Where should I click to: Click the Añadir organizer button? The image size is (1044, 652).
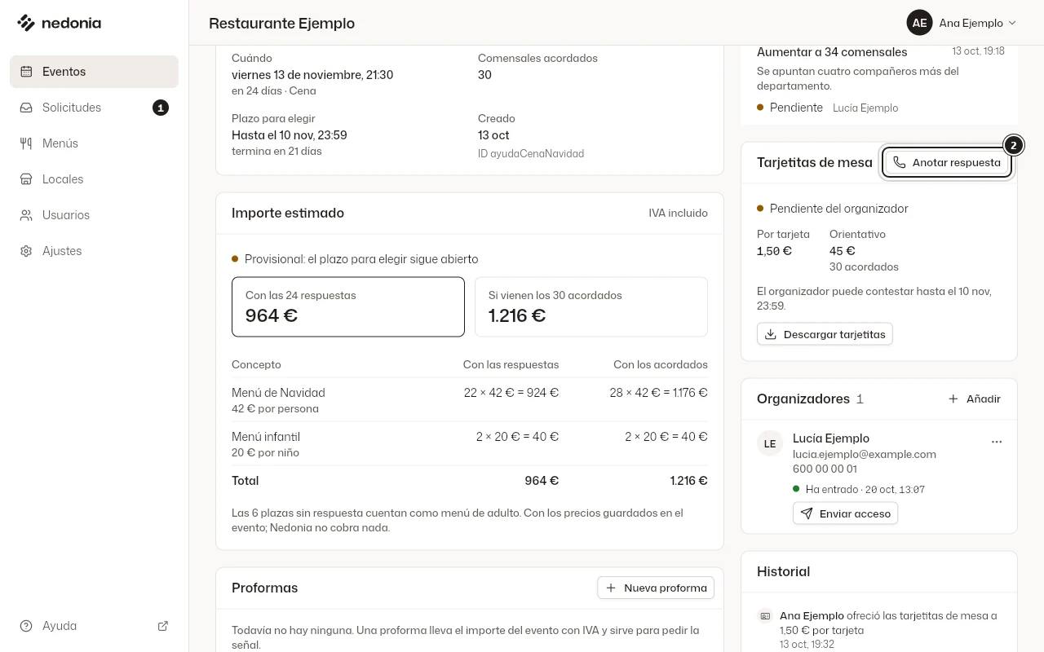(x=975, y=399)
